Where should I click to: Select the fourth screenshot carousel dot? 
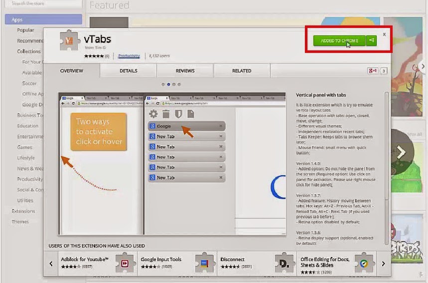click(x=179, y=84)
